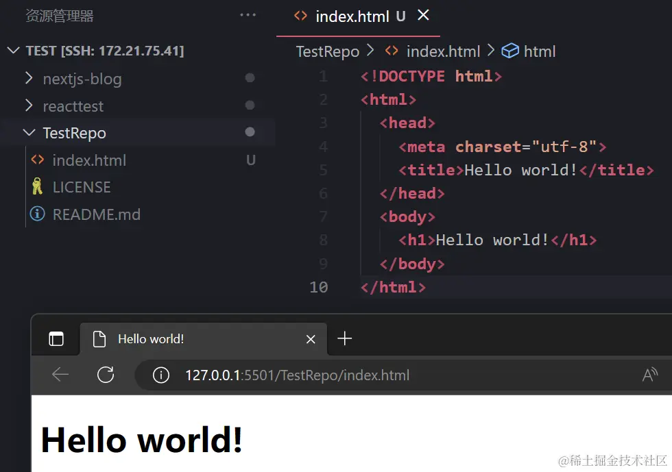Click the title tag line in the code
Screen dimensions: 672x472
tap(526, 170)
